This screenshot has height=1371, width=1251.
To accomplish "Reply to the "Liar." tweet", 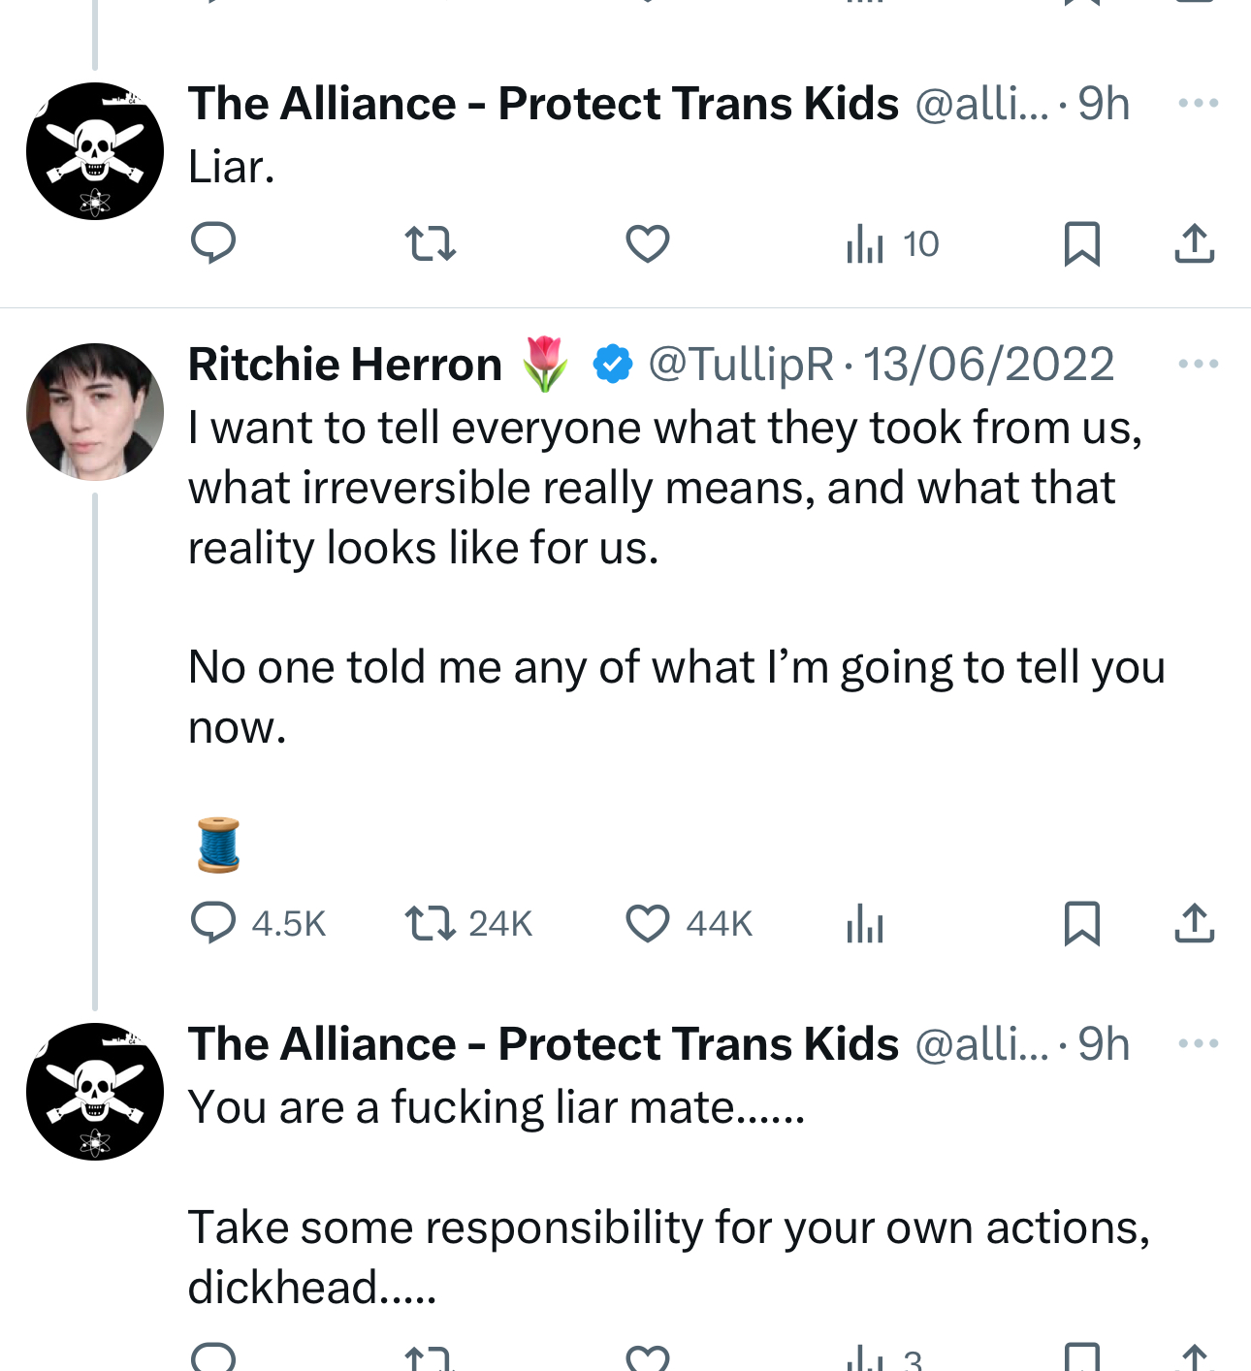I will [213, 243].
